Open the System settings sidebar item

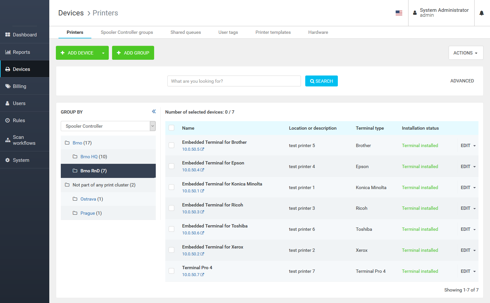coord(21,160)
